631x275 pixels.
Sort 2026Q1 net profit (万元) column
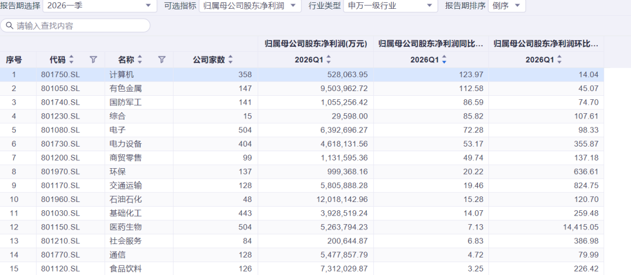click(x=328, y=60)
